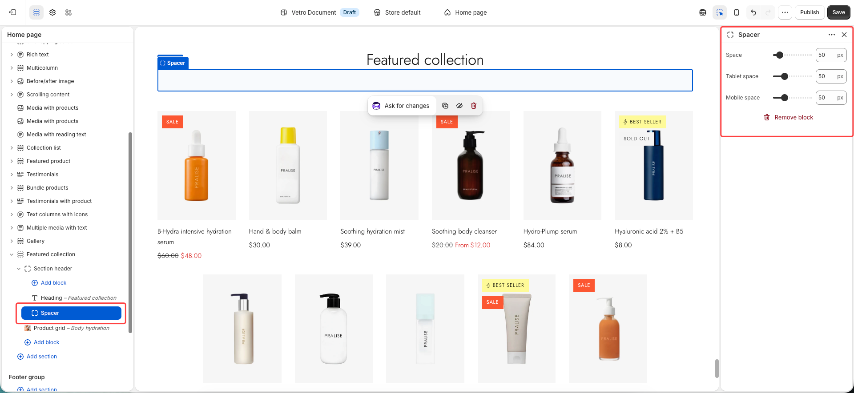Expand the Scrolling content section
The width and height of the screenshot is (854, 393).
12,95
